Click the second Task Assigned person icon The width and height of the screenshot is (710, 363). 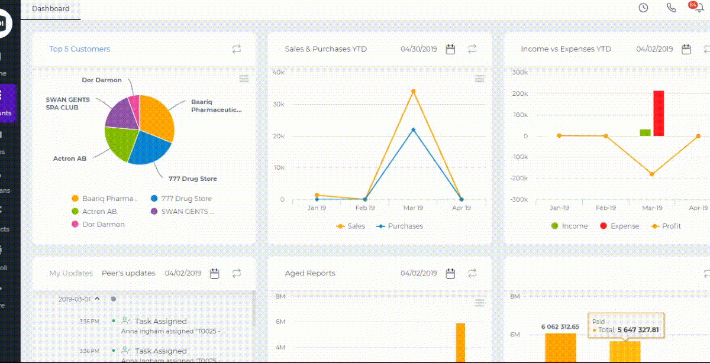[125, 351]
